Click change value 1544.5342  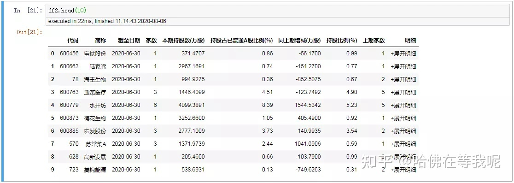(x=308, y=105)
